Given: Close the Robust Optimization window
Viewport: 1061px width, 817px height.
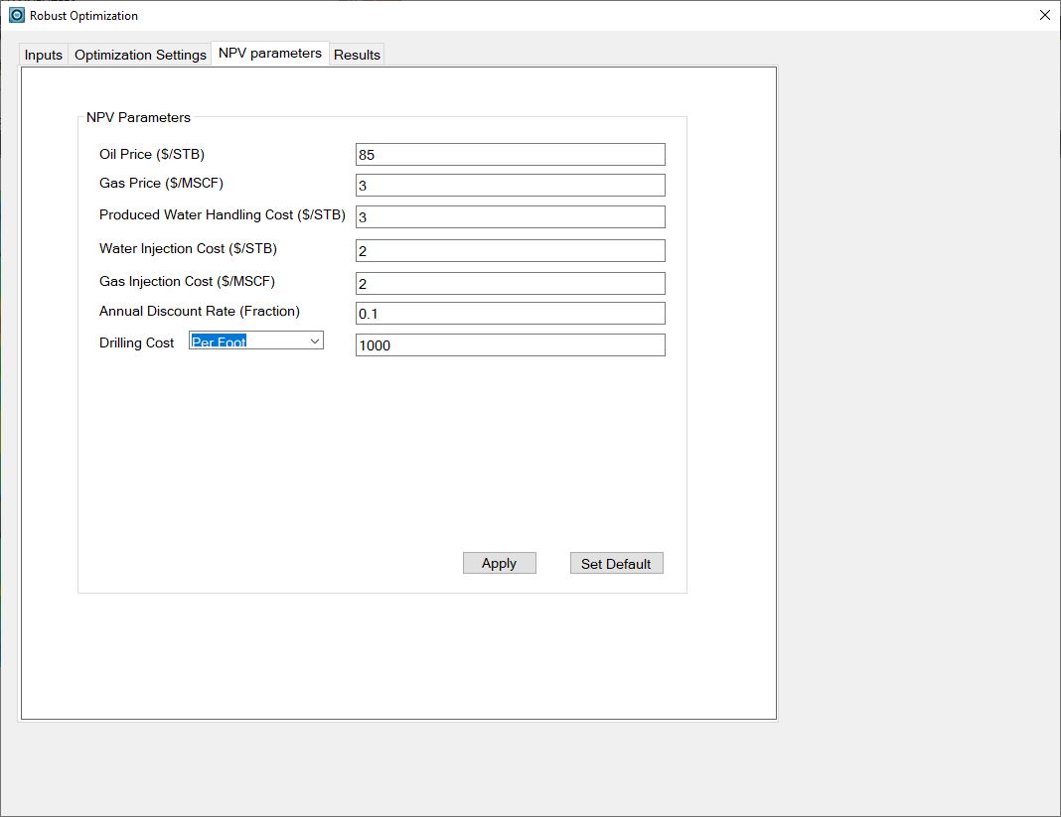Looking at the screenshot, I should pyautogui.click(x=1044, y=15).
